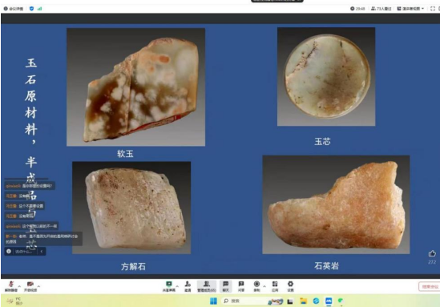Click the viewer count label in the top bar
Image resolution: width=440 pixels, height=307 pixels.
(x=381, y=9)
